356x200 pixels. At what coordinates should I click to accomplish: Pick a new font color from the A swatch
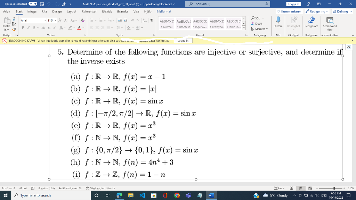[x=79, y=27]
